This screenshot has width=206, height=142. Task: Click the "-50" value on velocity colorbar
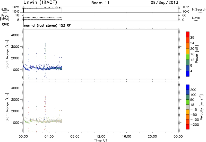pyautogui.click(x=194, y=115)
